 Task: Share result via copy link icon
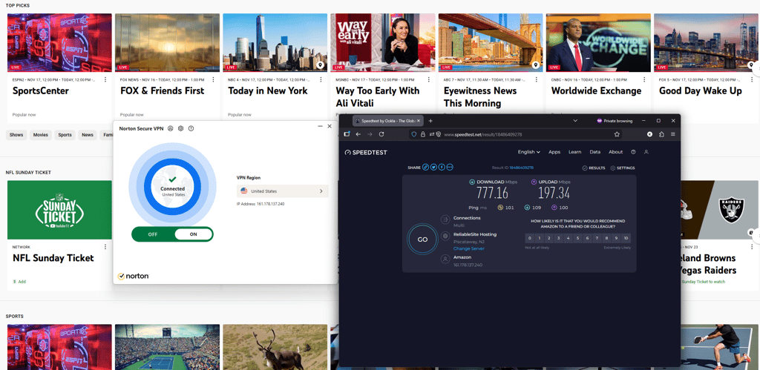point(425,167)
